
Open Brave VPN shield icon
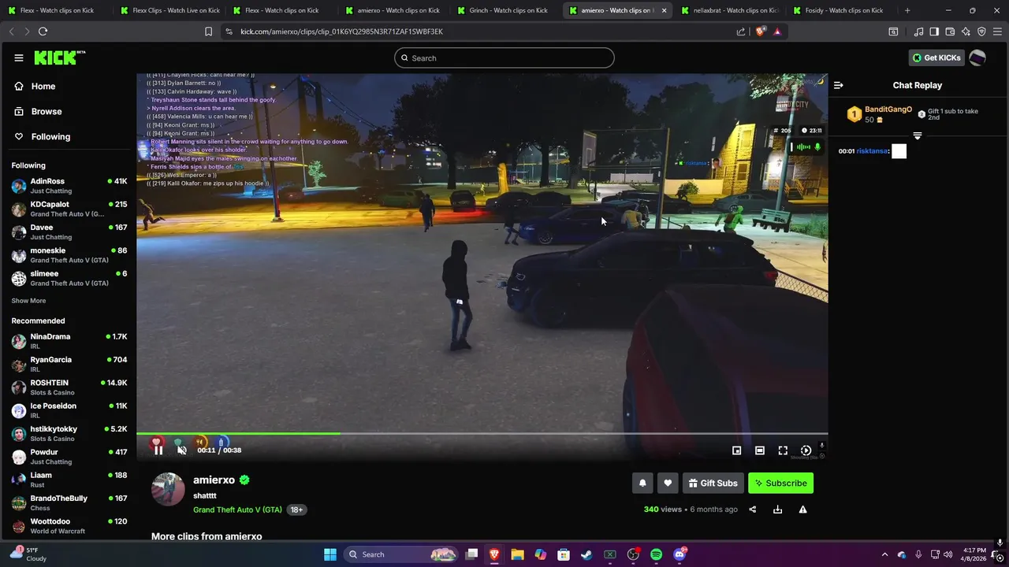point(981,31)
